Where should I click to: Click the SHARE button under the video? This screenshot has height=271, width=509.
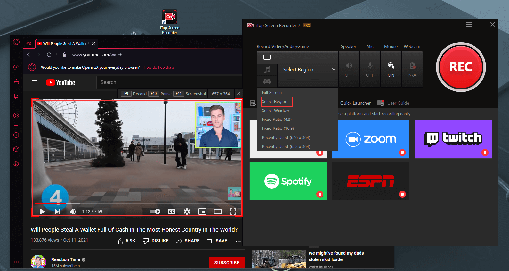click(x=188, y=241)
